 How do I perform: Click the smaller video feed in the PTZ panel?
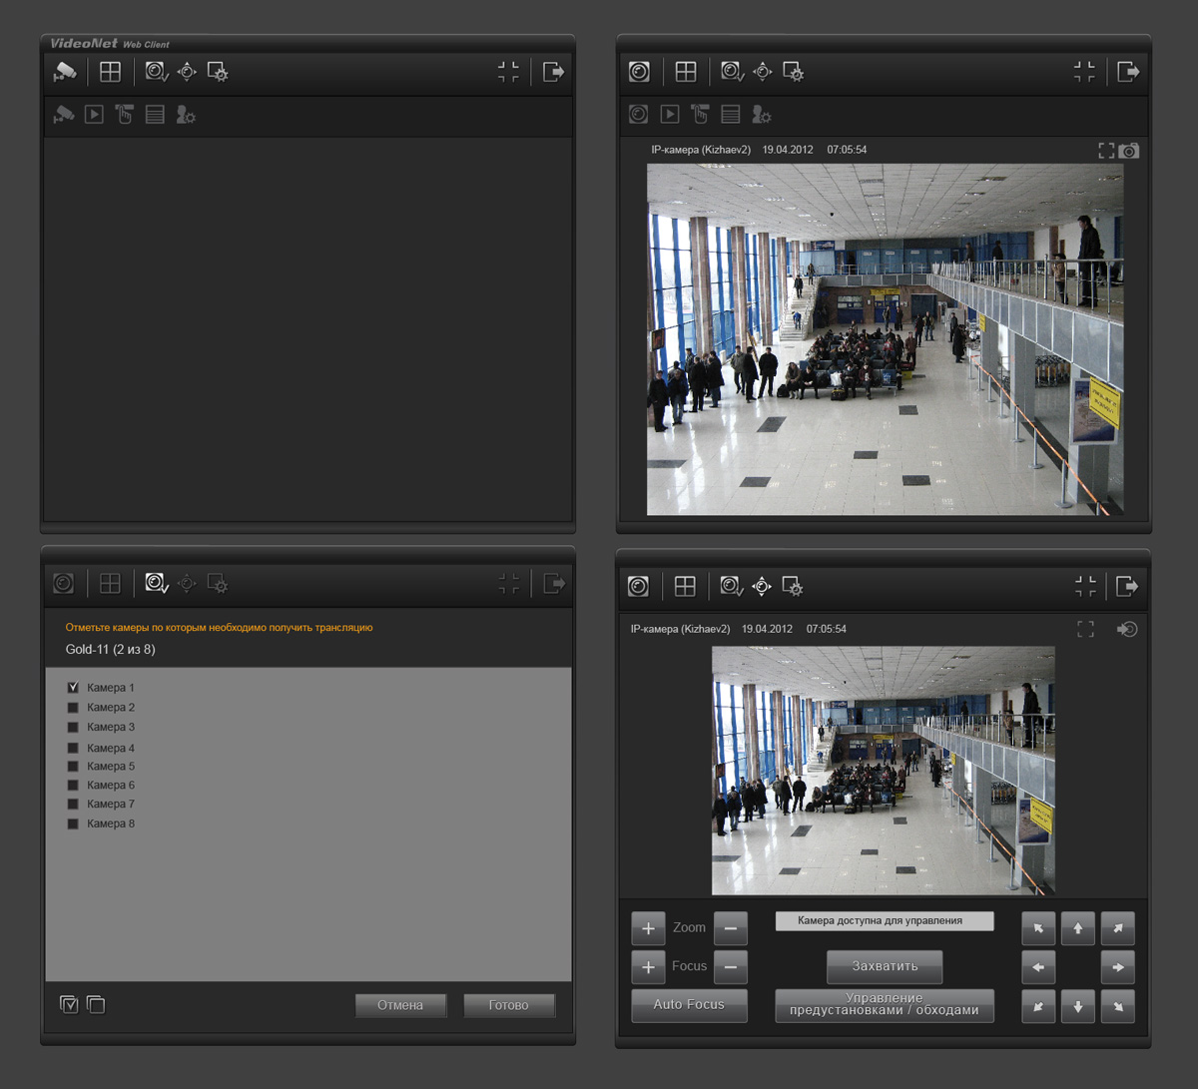click(884, 771)
